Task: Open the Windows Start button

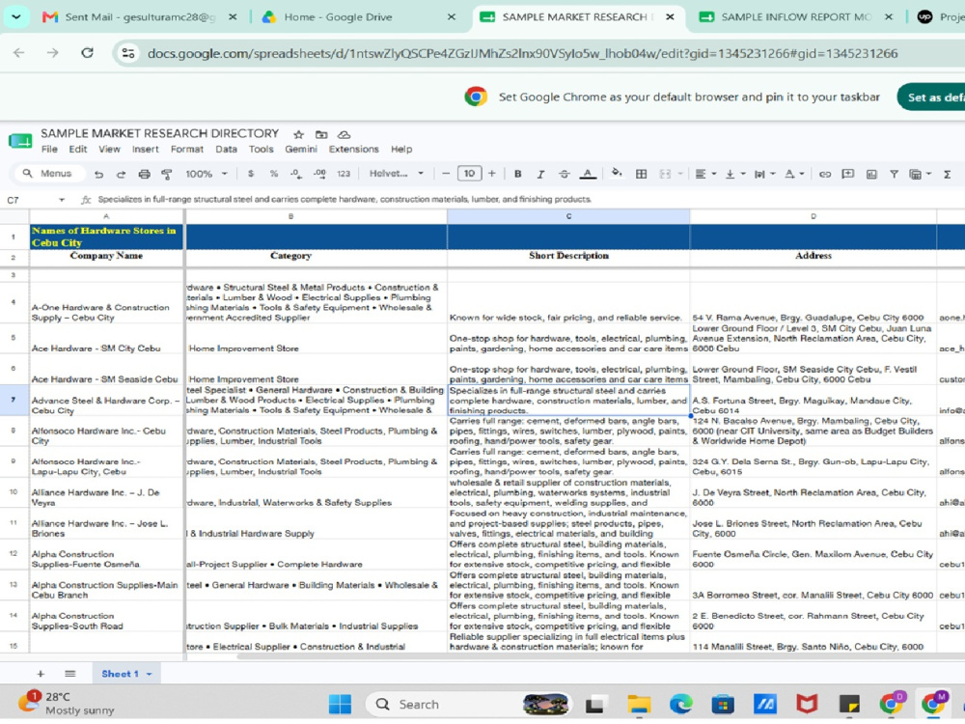Action: pos(340,704)
